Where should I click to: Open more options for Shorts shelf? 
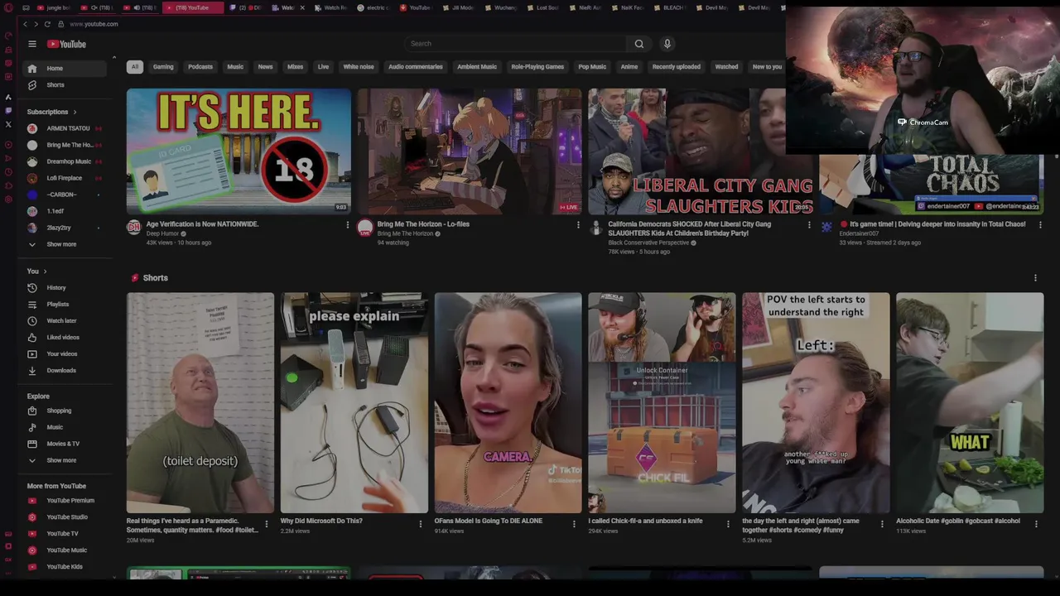[1035, 278]
